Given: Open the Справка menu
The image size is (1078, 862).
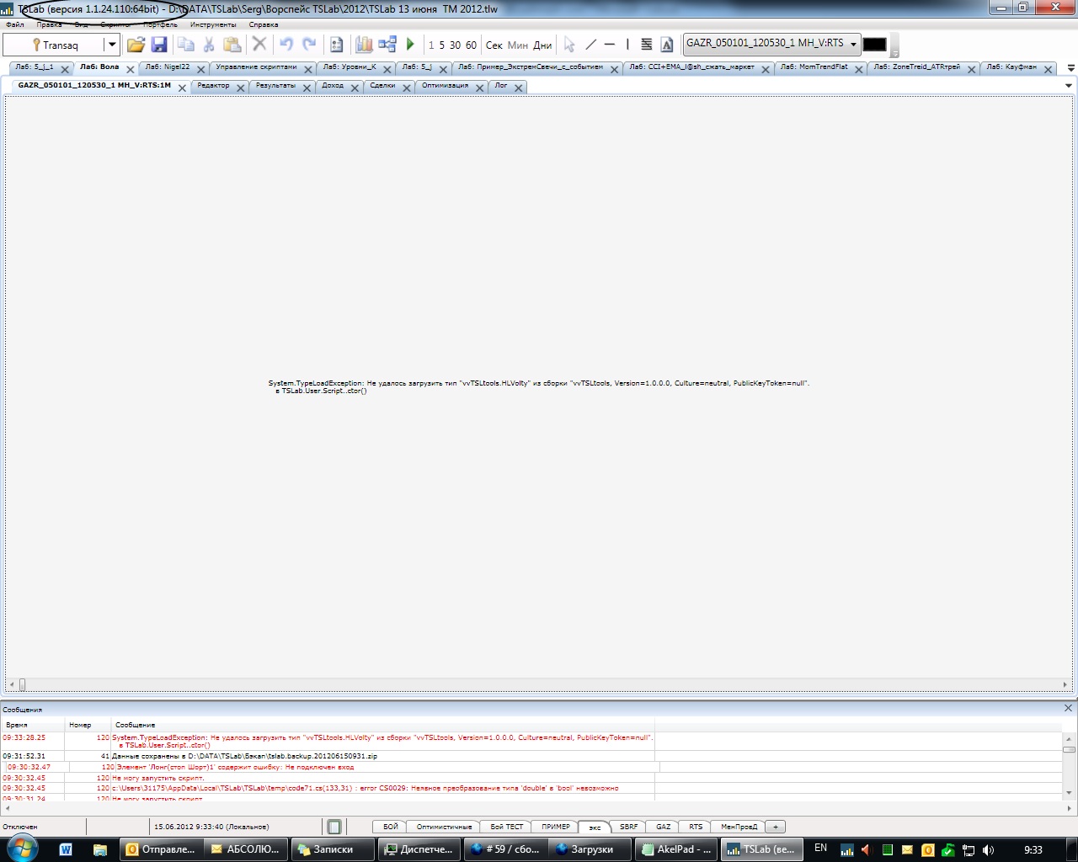Looking at the screenshot, I should [264, 24].
